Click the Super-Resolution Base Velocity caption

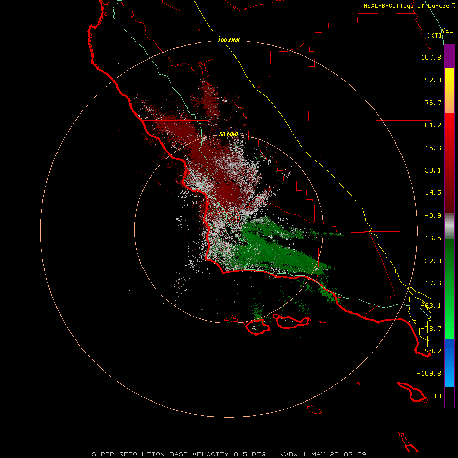(x=229, y=454)
